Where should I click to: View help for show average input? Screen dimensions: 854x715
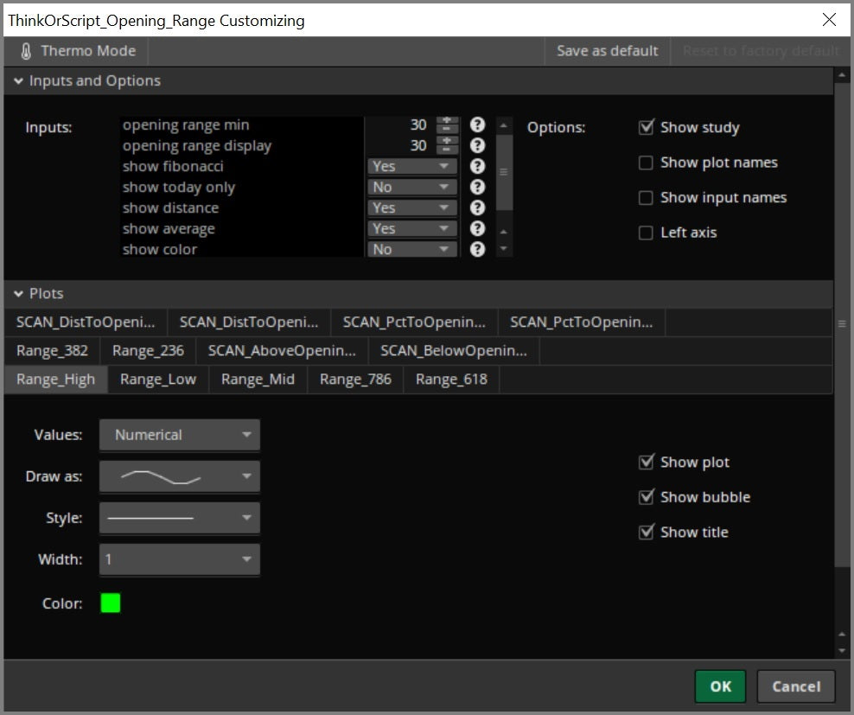pyautogui.click(x=477, y=228)
